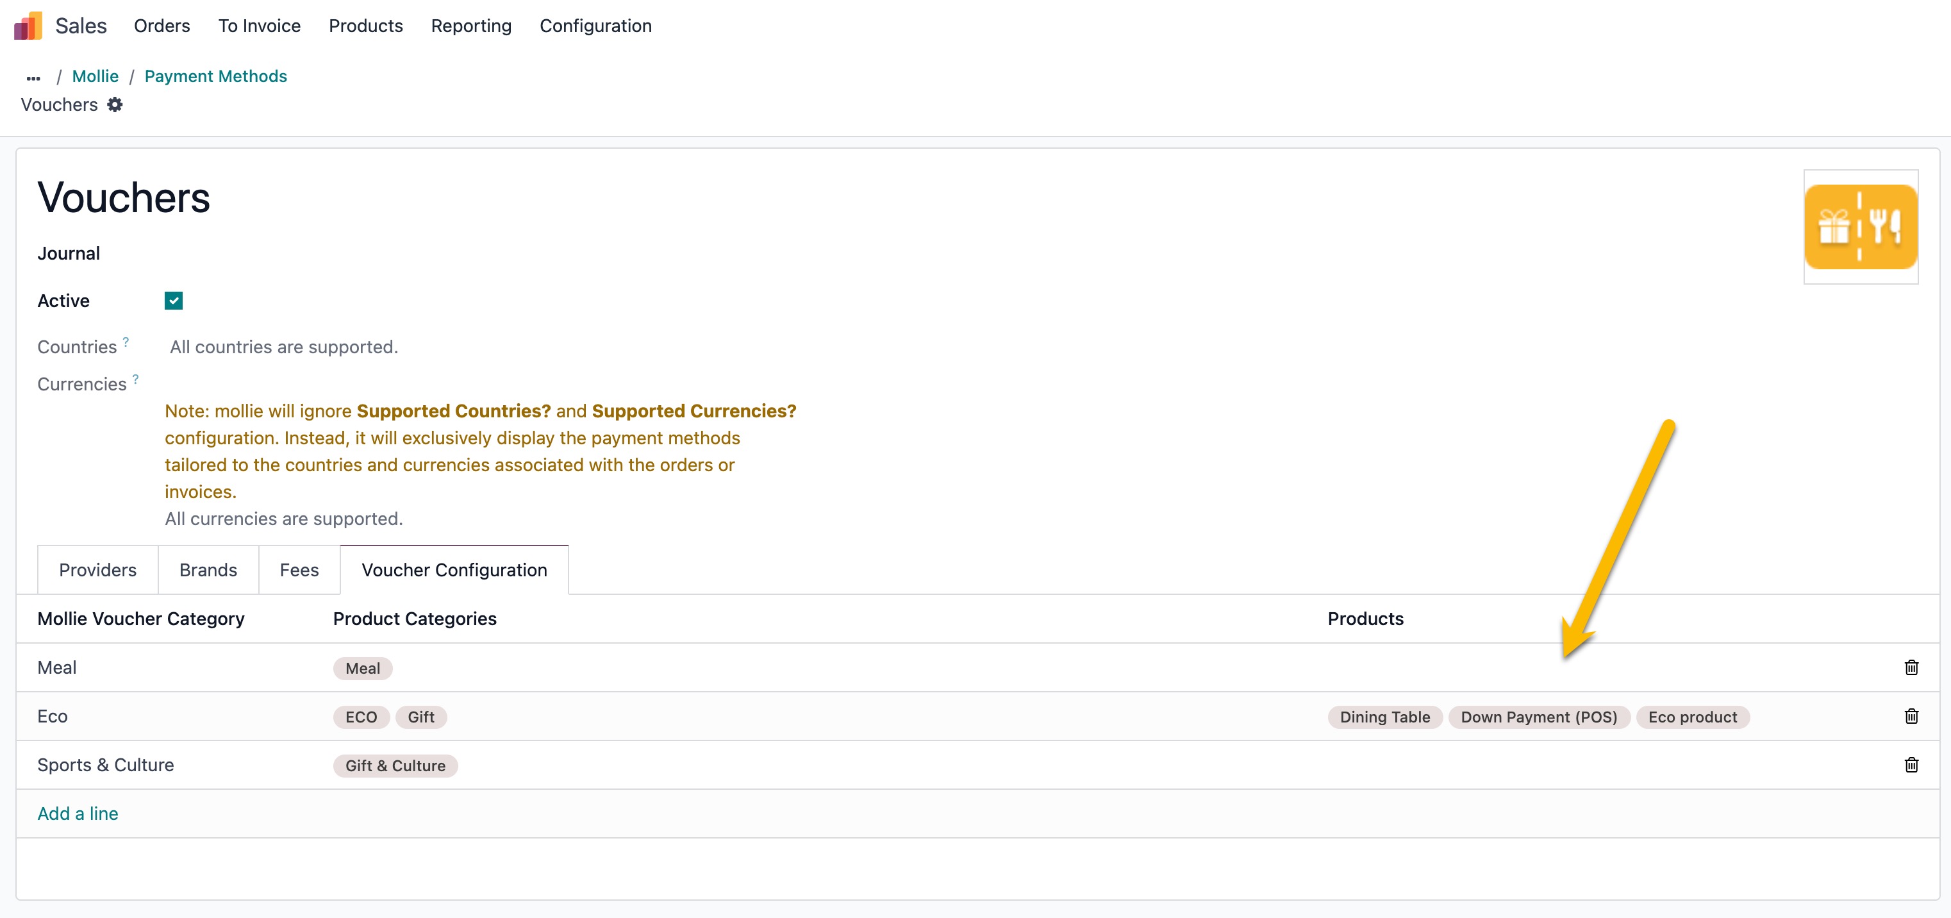Click the Vouchers payment method image
Viewport: 1951px width, 918px height.
1860,226
